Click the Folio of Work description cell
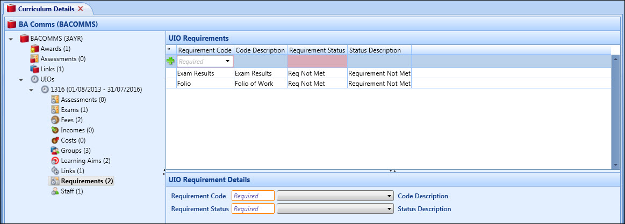The image size is (625, 224). coord(260,84)
